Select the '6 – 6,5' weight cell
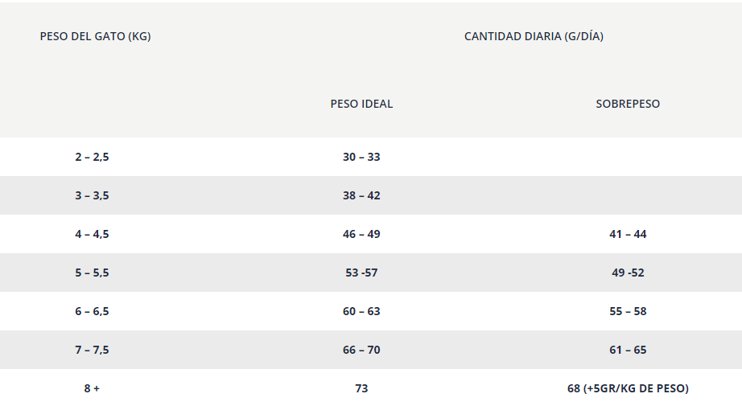742x406 pixels. coord(92,311)
